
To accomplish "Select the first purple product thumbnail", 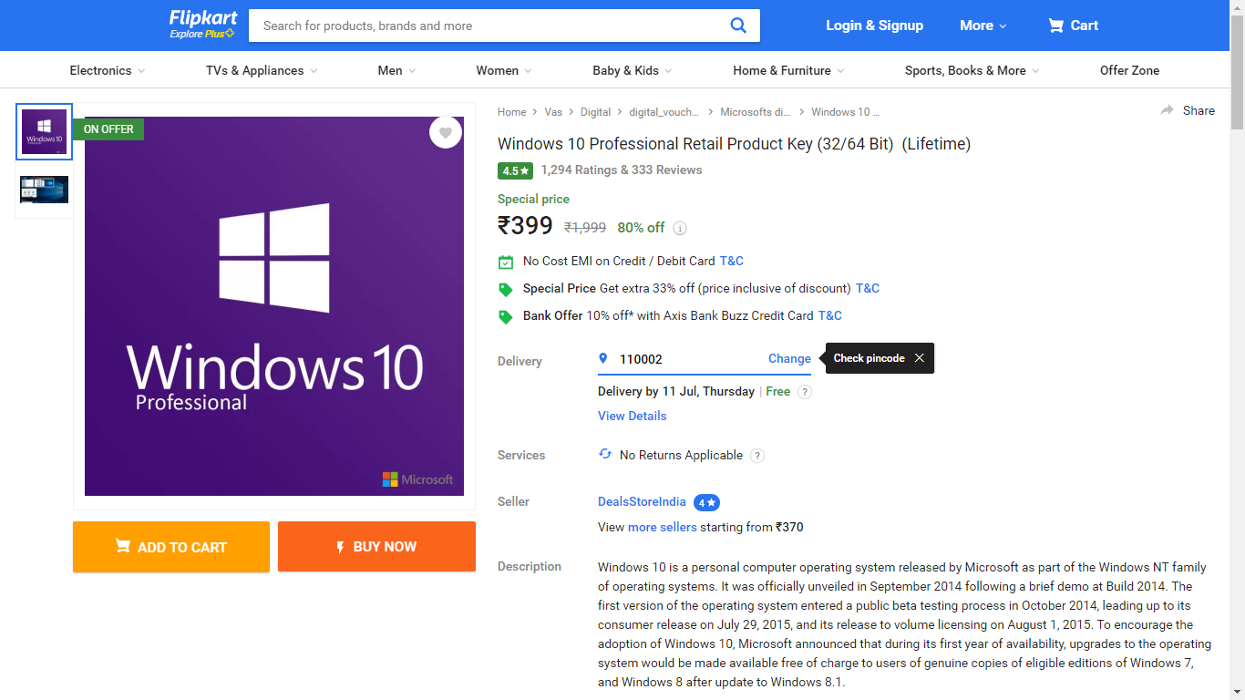I will (x=44, y=131).
